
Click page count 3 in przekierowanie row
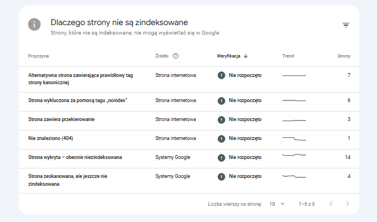[x=349, y=119]
